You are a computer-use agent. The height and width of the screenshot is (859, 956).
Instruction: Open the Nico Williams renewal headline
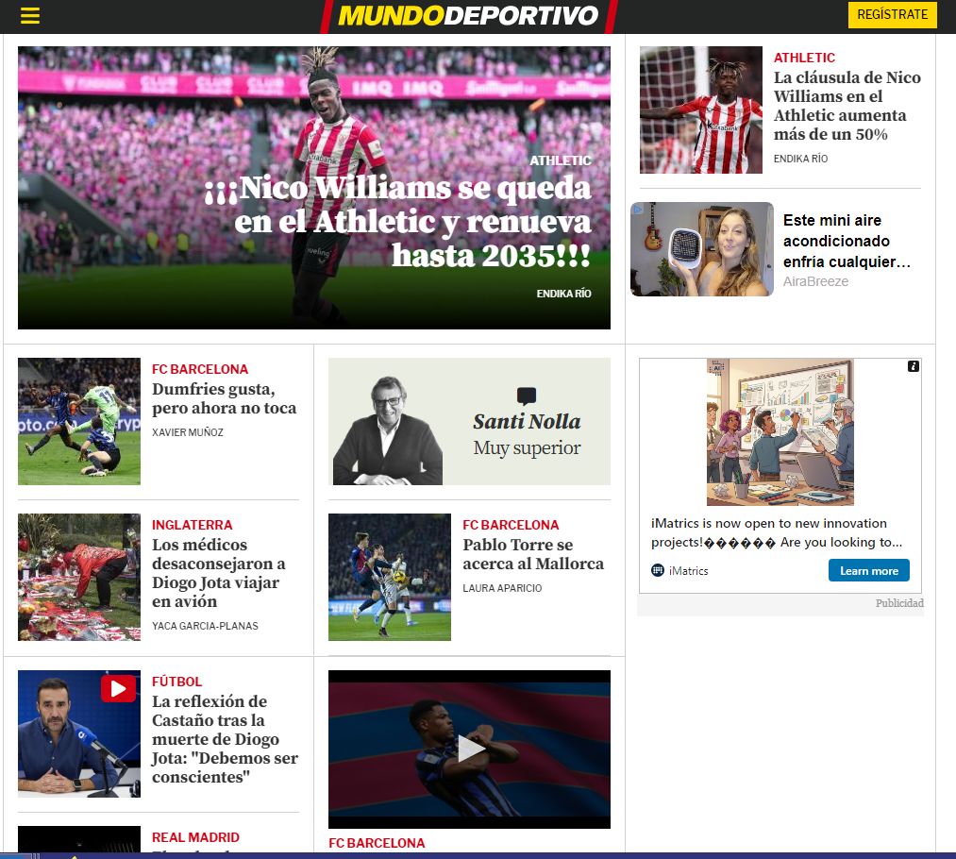(397, 222)
